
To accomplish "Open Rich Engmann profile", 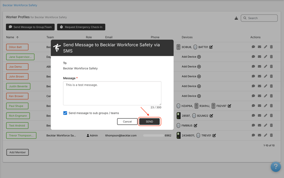I will [18, 116].
